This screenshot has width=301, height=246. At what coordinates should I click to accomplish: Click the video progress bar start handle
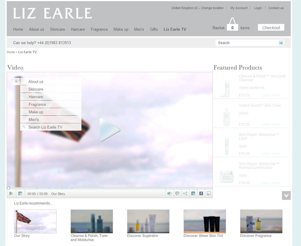[8, 188]
